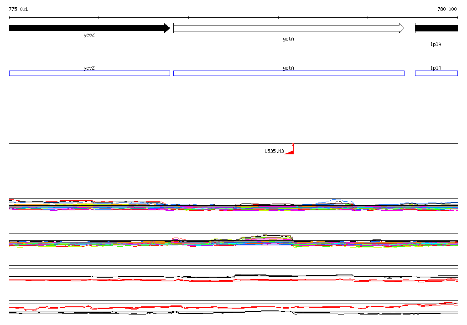Viewport: 467px width, 325px height.
Task: Click the yetA white gene arrow
Action: 289,28
